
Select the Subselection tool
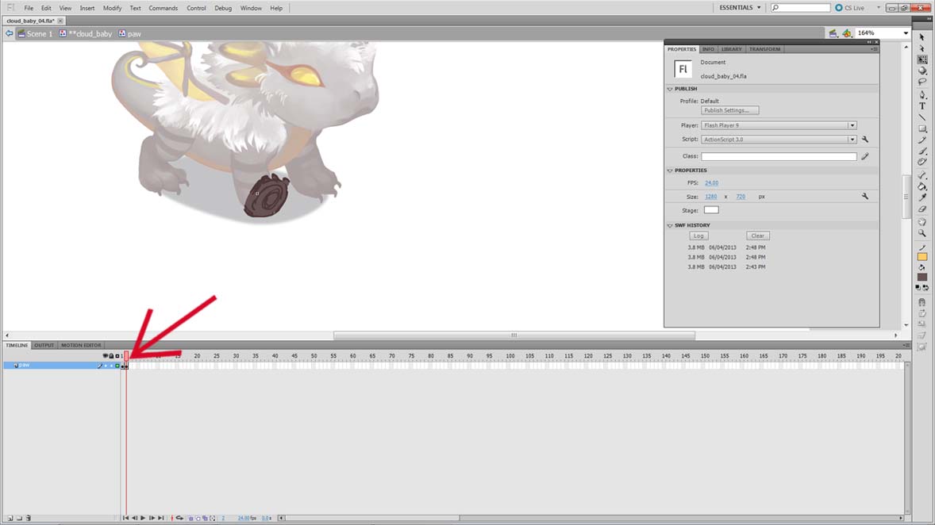point(922,48)
